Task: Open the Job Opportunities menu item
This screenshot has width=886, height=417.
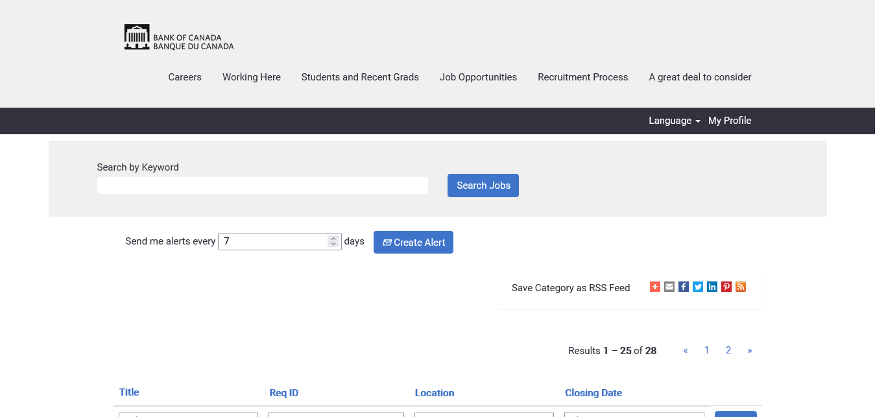Action: click(x=478, y=77)
